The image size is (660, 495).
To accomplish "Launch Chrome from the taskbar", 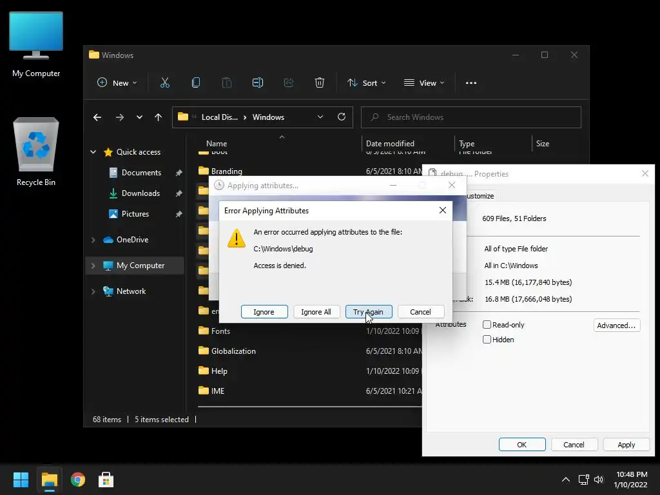I will [x=78, y=480].
